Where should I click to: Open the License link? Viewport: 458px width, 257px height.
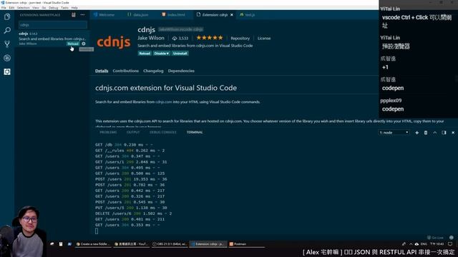pos(264,38)
